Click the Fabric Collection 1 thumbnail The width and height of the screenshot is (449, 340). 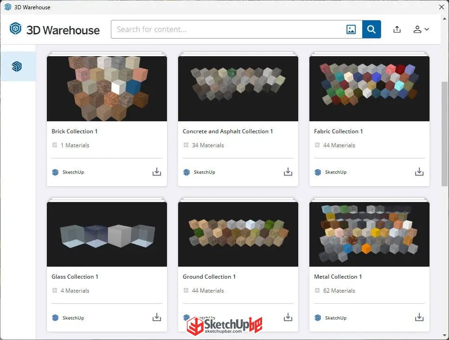369,89
